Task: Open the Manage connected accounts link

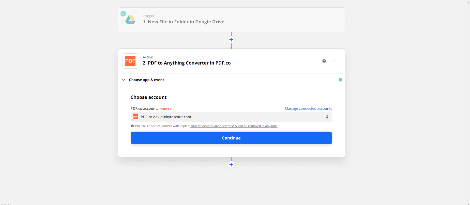Action: [x=308, y=108]
